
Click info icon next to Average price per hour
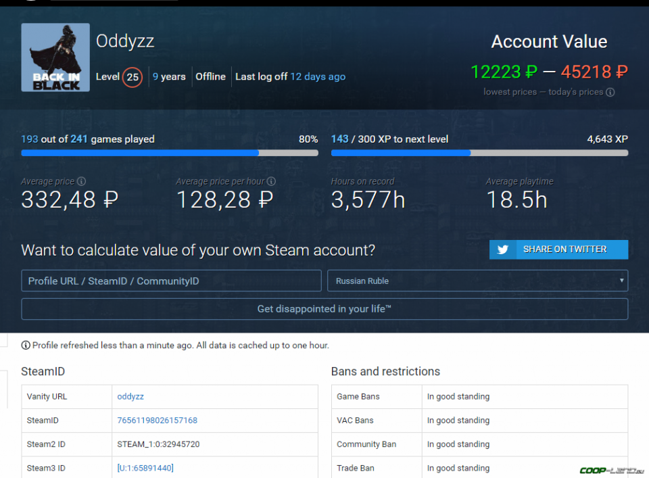click(271, 181)
